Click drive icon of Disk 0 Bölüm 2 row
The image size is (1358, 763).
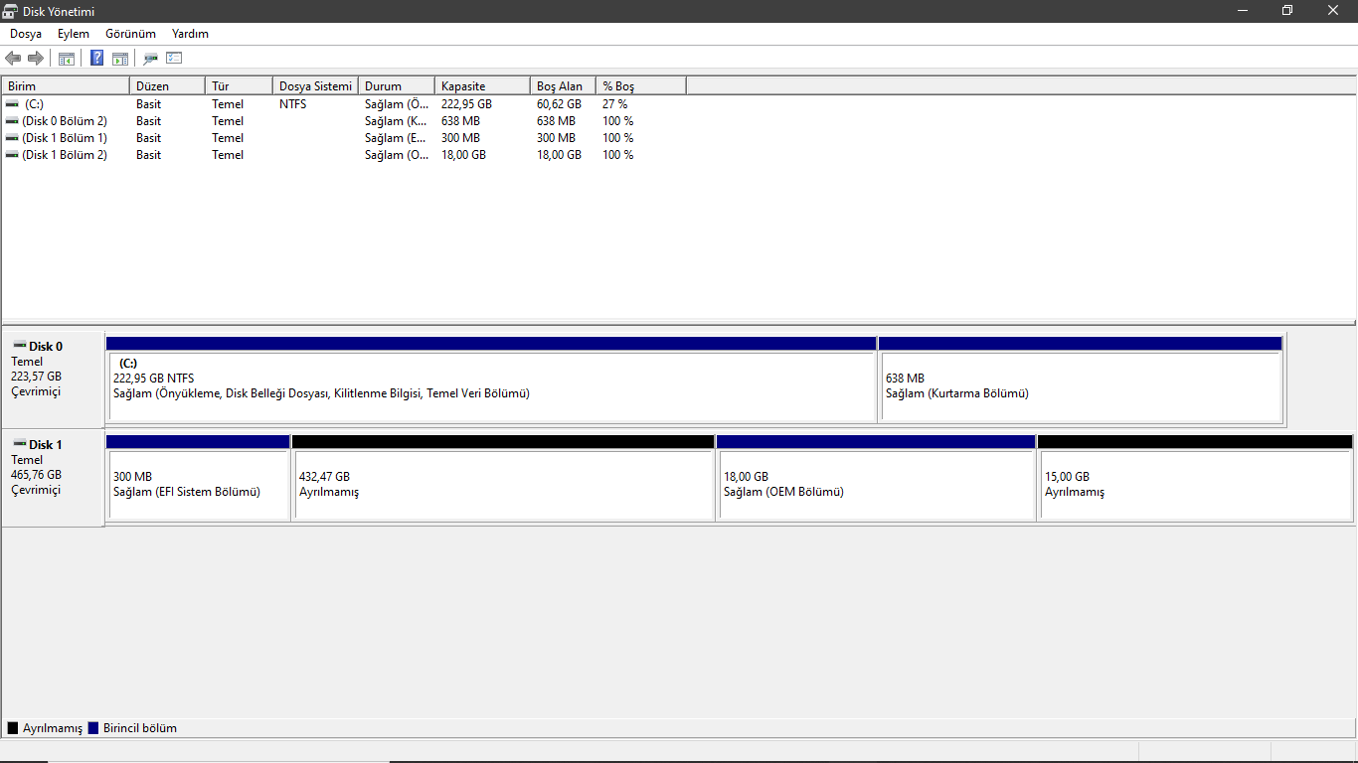click(12, 120)
